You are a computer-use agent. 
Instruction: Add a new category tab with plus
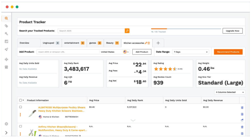(x=158, y=43)
